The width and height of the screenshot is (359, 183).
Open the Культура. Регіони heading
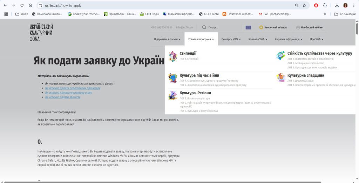pos(195,93)
